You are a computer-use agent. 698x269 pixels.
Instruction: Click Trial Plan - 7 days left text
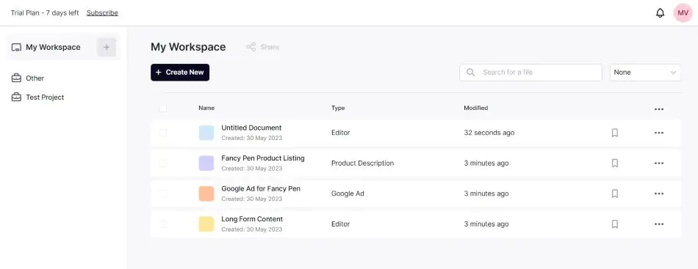45,13
